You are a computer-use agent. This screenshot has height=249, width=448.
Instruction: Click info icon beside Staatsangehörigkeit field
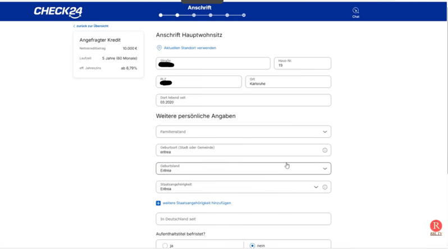325,187
